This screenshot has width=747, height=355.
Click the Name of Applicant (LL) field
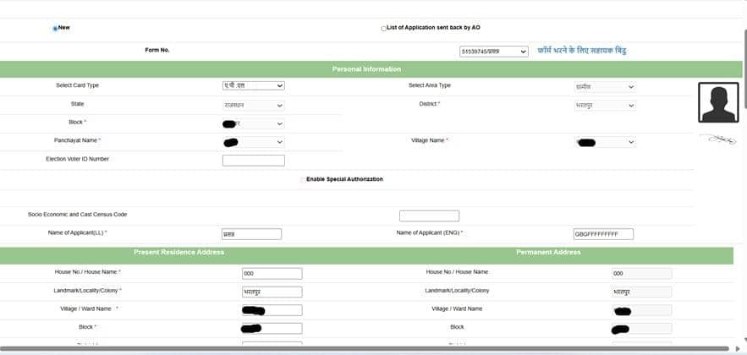pyautogui.click(x=251, y=234)
